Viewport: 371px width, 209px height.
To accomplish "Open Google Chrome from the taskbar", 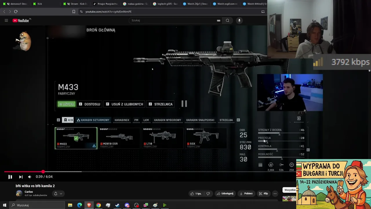I will click(99, 205).
